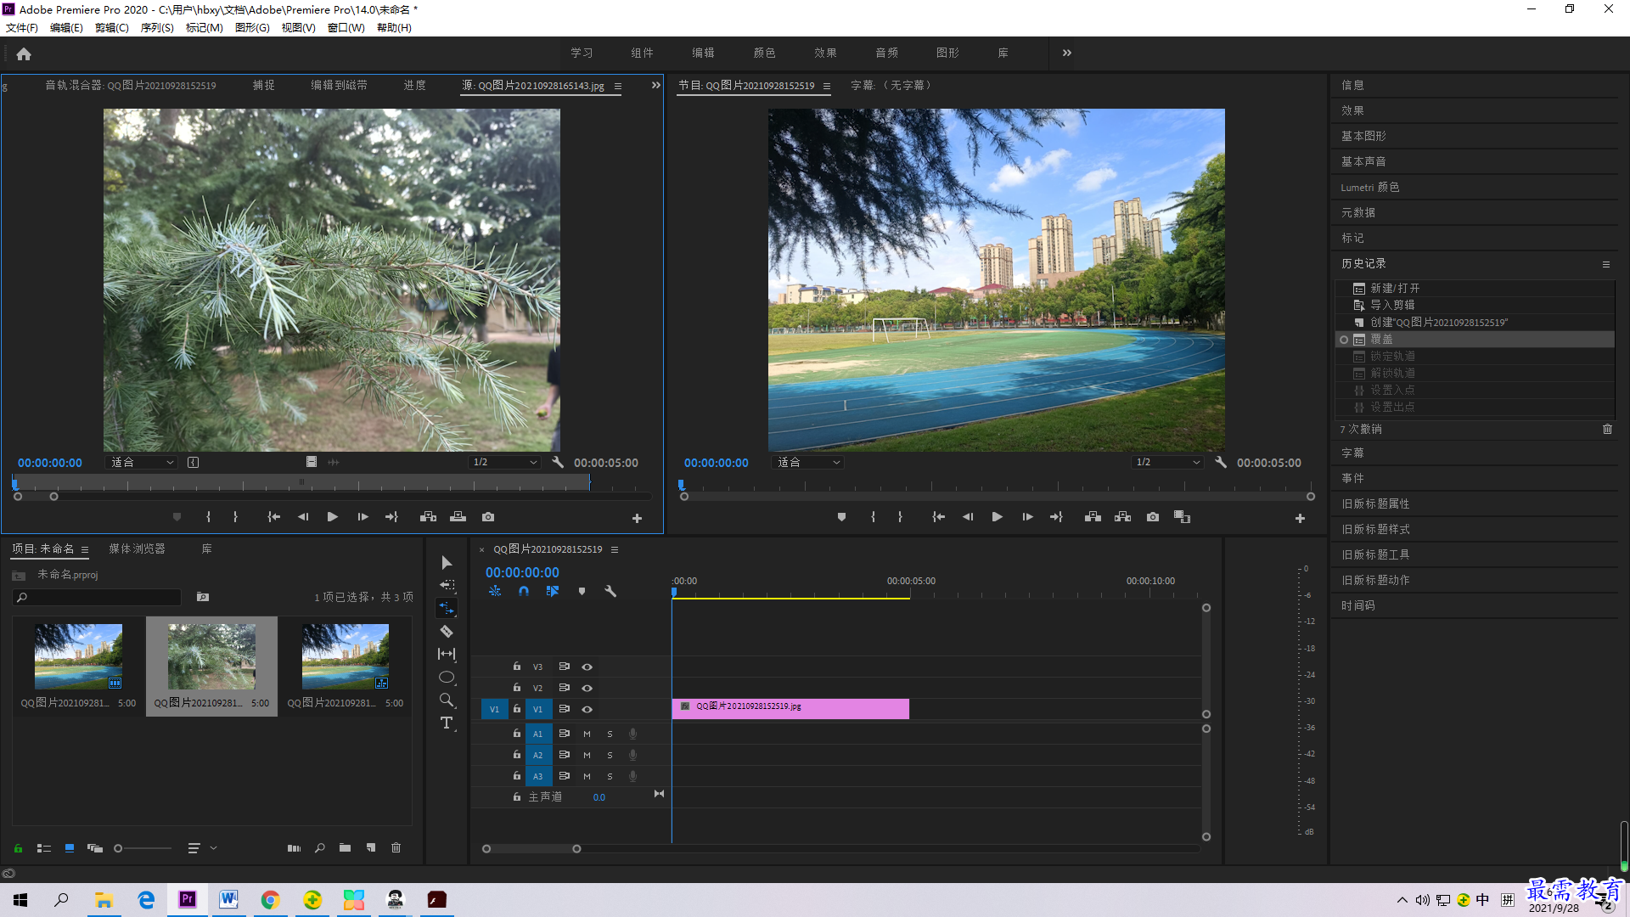Switch Project panel to list view
Viewport: 1630px width, 917px height.
[44, 847]
